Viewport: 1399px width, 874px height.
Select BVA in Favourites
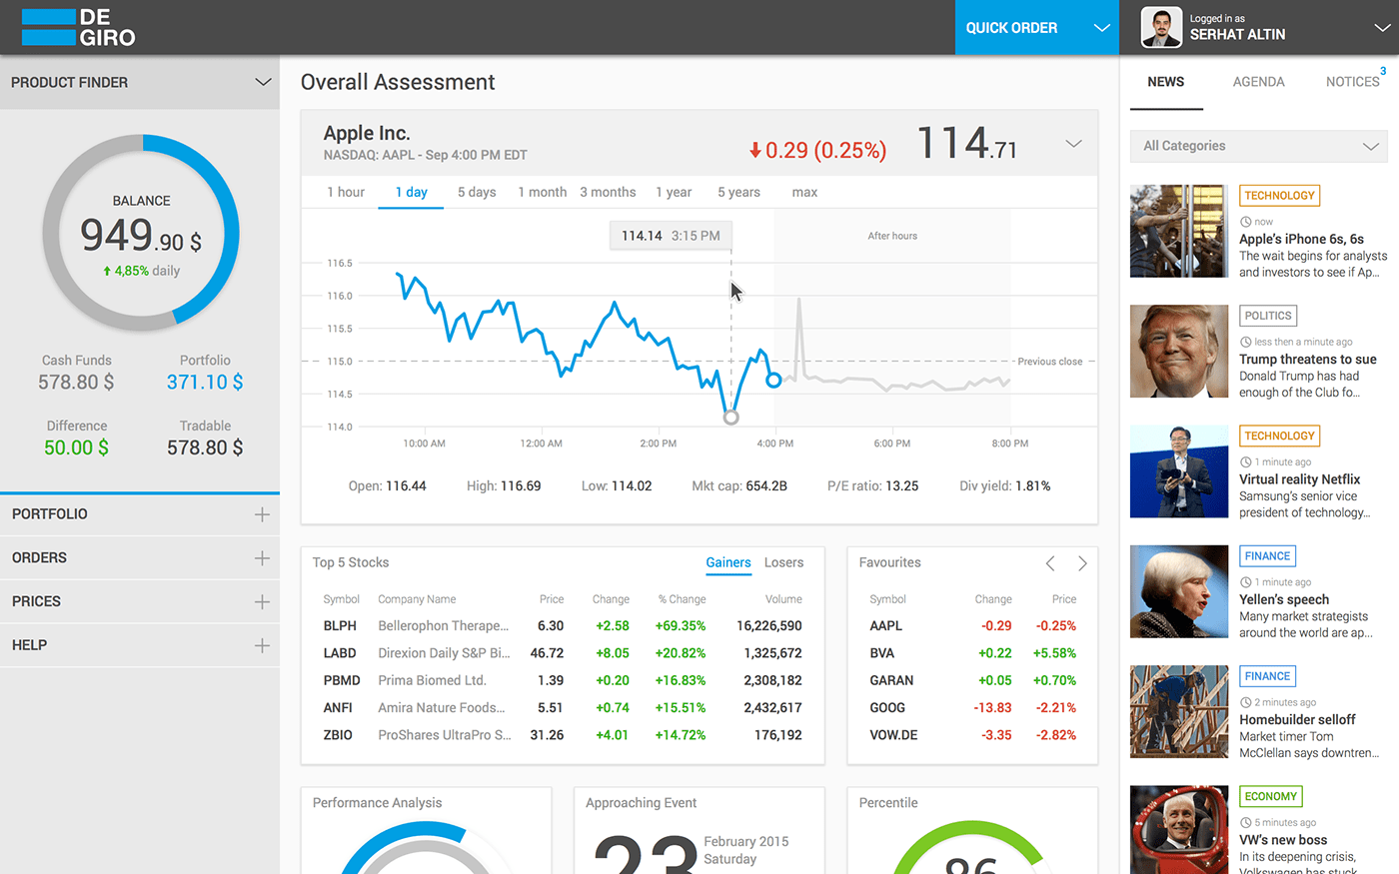point(882,653)
